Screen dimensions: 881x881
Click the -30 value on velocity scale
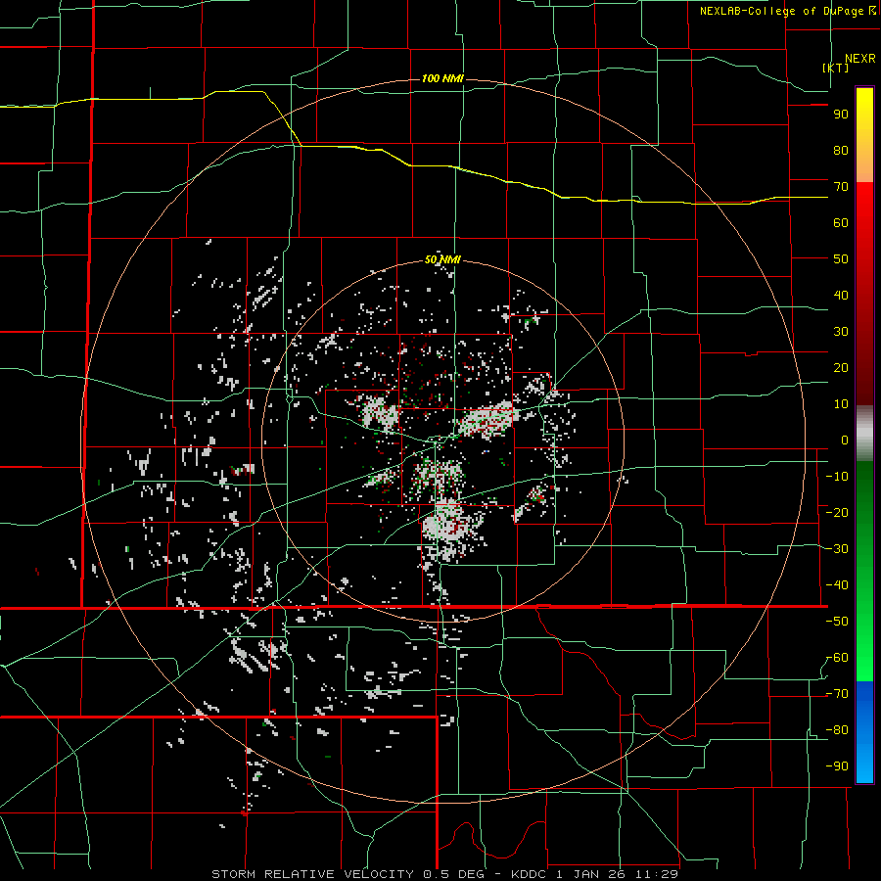pyautogui.click(x=837, y=549)
